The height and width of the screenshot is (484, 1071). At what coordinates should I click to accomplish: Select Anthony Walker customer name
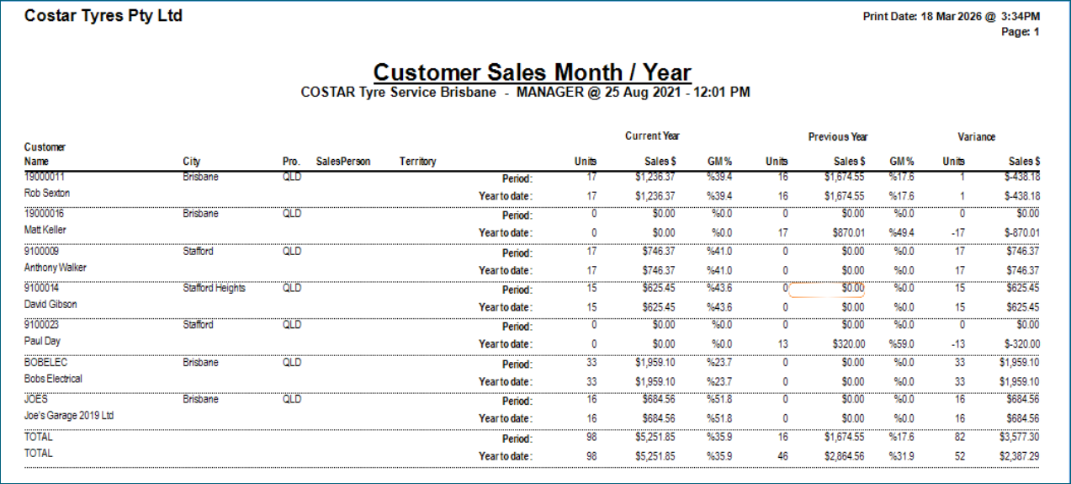56,268
